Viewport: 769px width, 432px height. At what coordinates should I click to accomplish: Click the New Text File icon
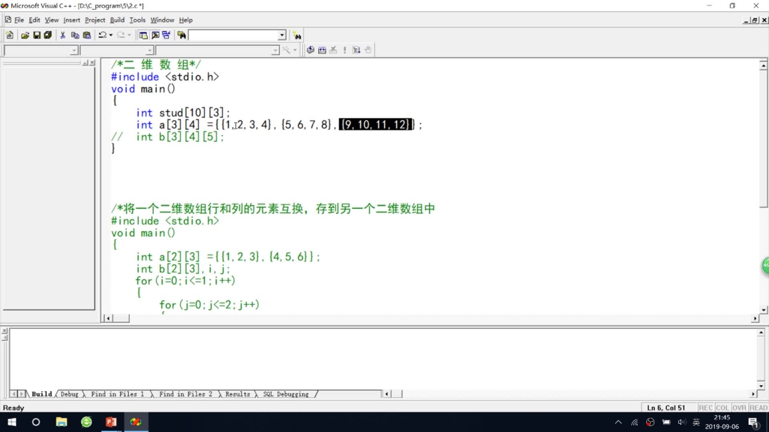(x=10, y=35)
